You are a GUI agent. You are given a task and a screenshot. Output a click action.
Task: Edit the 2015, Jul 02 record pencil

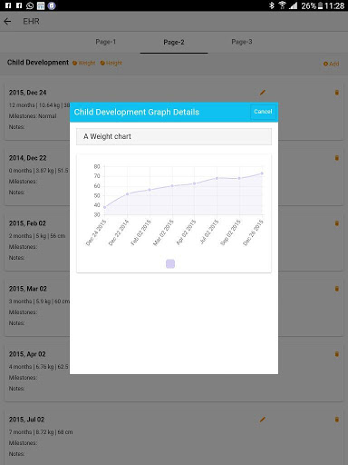263,420
